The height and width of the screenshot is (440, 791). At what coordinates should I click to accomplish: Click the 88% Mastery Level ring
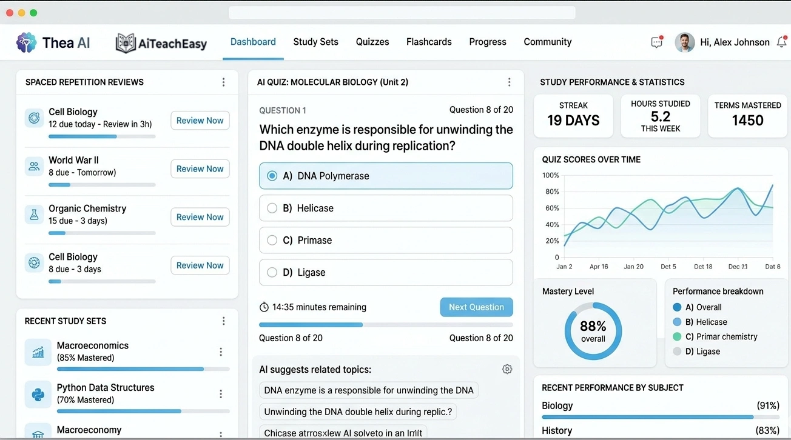click(593, 332)
